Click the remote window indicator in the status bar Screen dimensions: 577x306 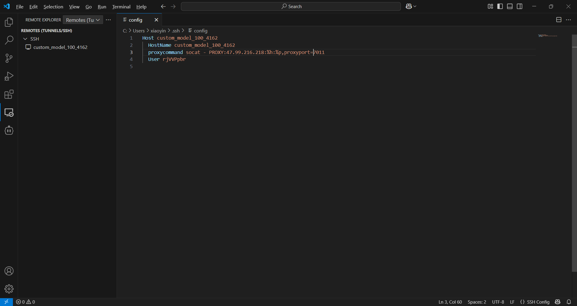coord(6,302)
